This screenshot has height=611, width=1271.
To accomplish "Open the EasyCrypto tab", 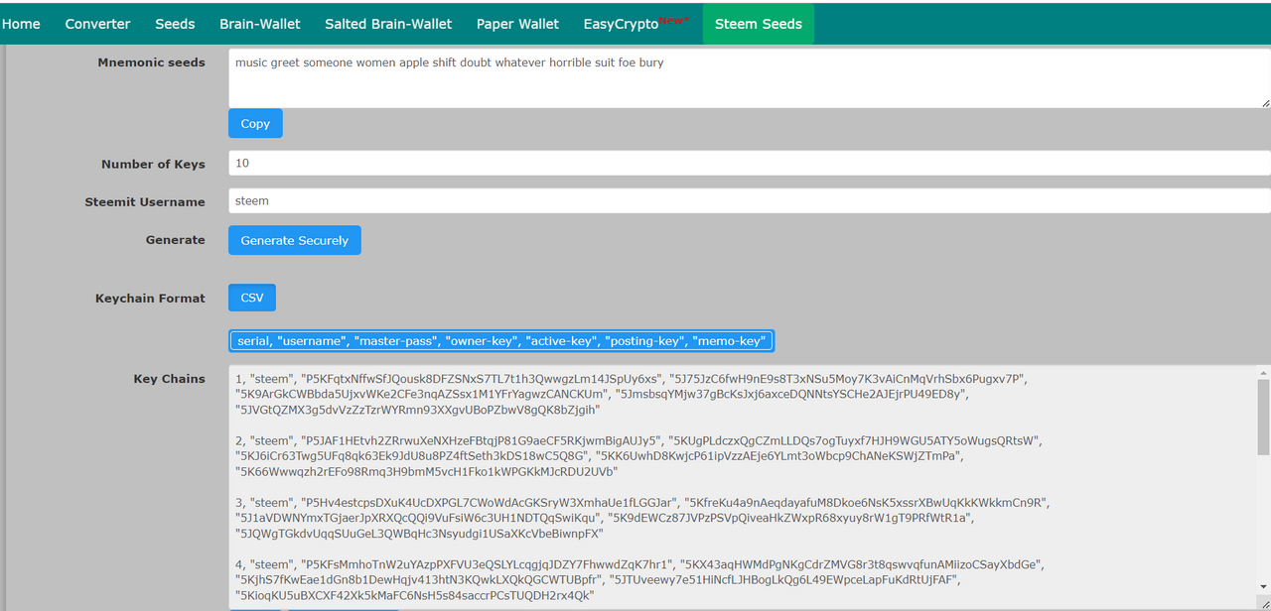I will pyautogui.click(x=635, y=24).
